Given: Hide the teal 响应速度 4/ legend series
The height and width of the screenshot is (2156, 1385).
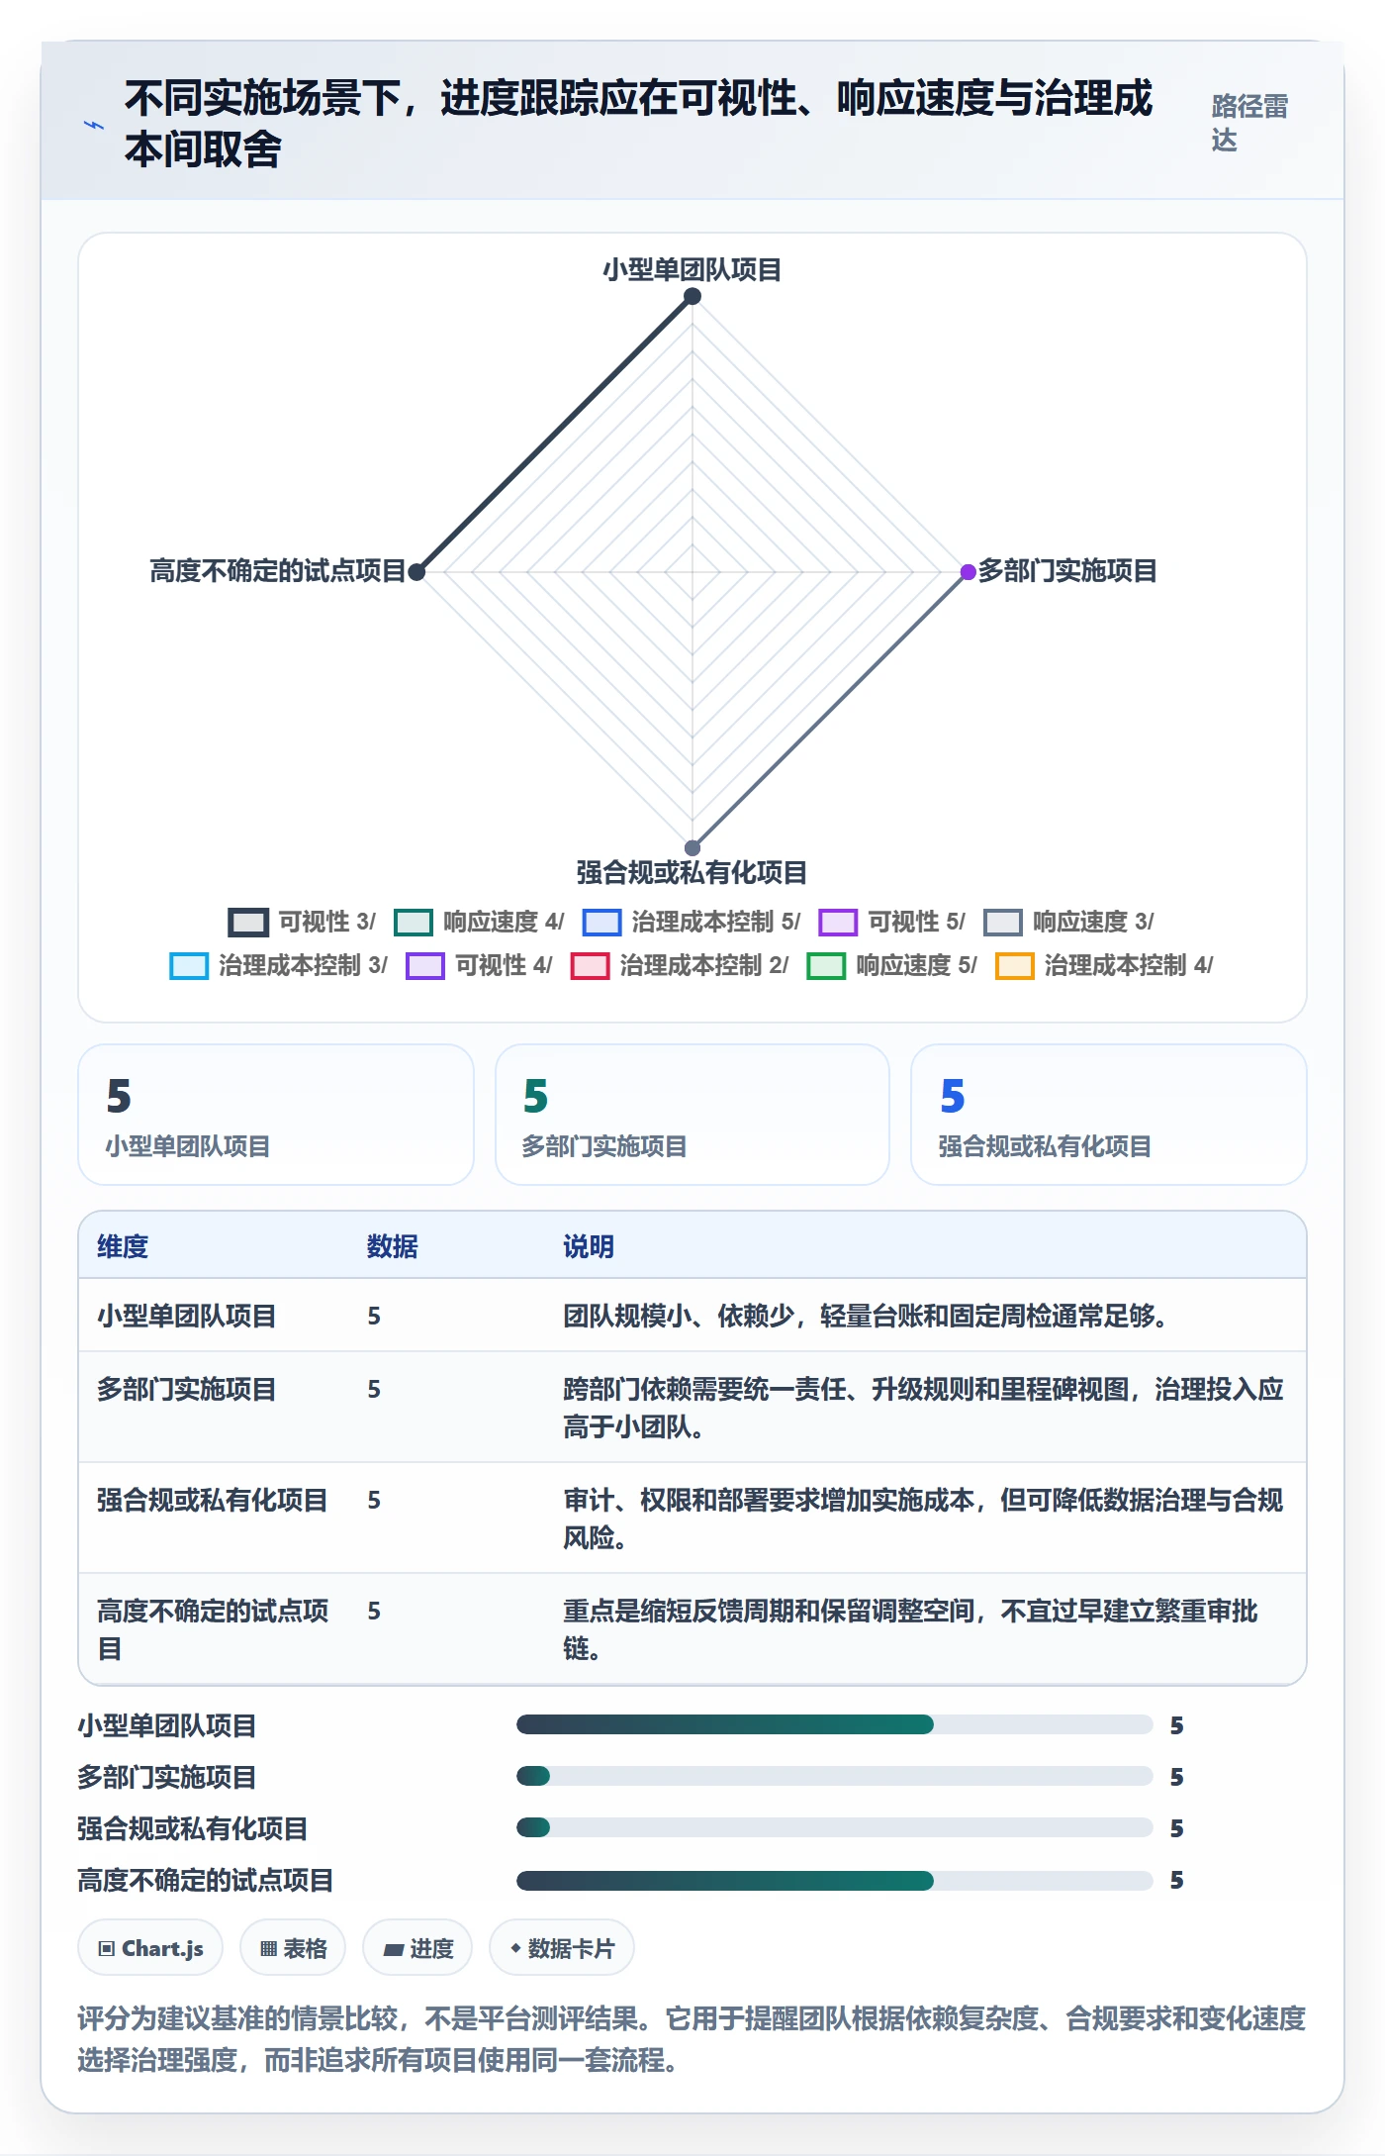Looking at the screenshot, I should click(x=414, y=923).
